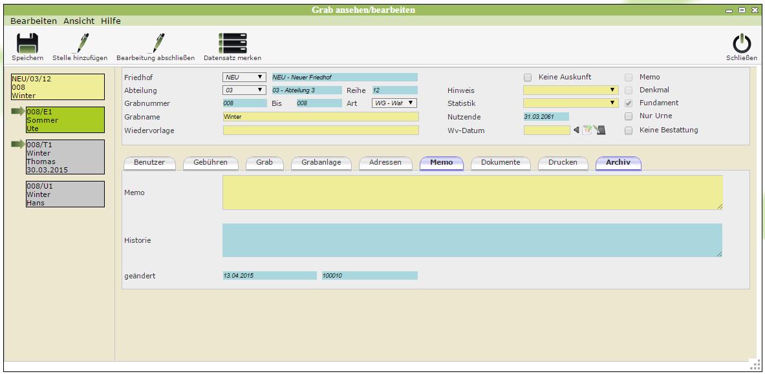Viewport: 765px width, 374px height.
Task: Switch to the Dokumente tab
Action: click(500, 162)
